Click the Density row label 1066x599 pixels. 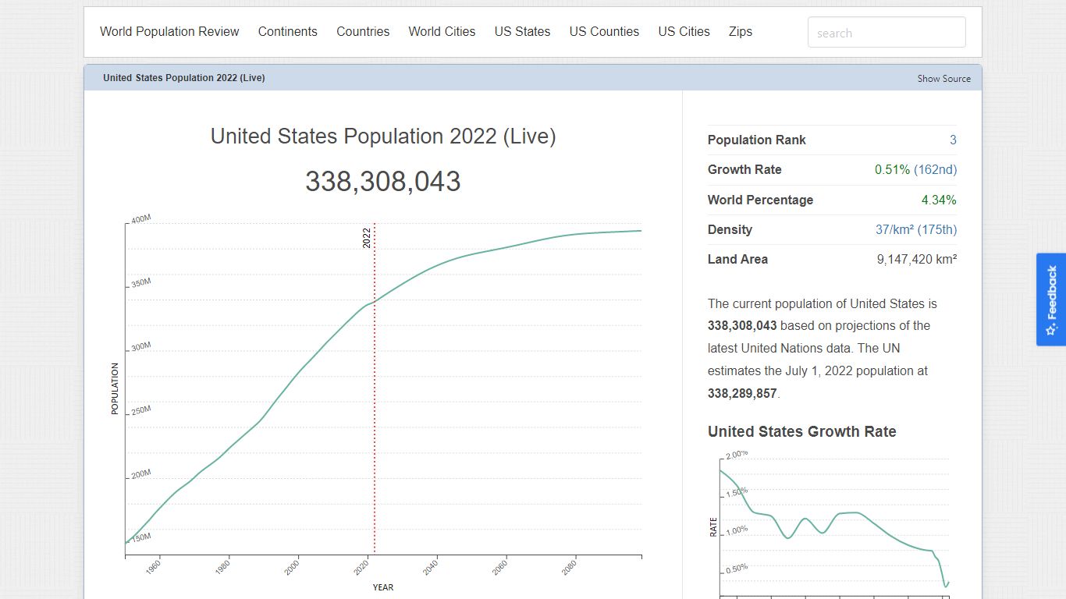730,229
